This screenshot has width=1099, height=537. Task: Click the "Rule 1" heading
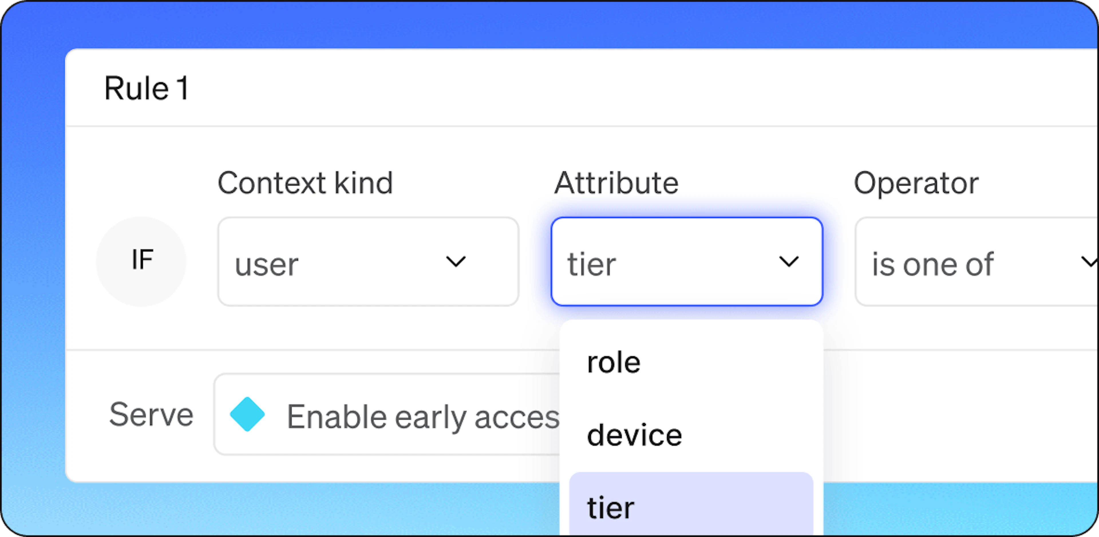(x=147, y=89)
